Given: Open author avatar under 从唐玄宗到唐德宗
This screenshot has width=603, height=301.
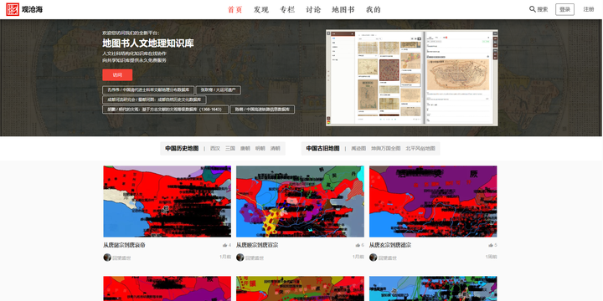Looking at the screenshot, I should pyautogui.click(x=373, y=258).
